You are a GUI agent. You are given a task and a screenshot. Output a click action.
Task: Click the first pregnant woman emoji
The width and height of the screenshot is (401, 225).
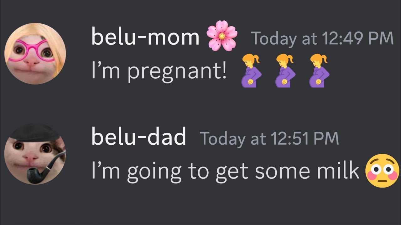pyautogui.click(x=251, y=71)
